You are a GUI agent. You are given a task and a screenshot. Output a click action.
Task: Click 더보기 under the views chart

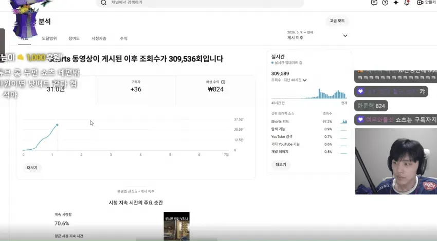coord(32,168)
